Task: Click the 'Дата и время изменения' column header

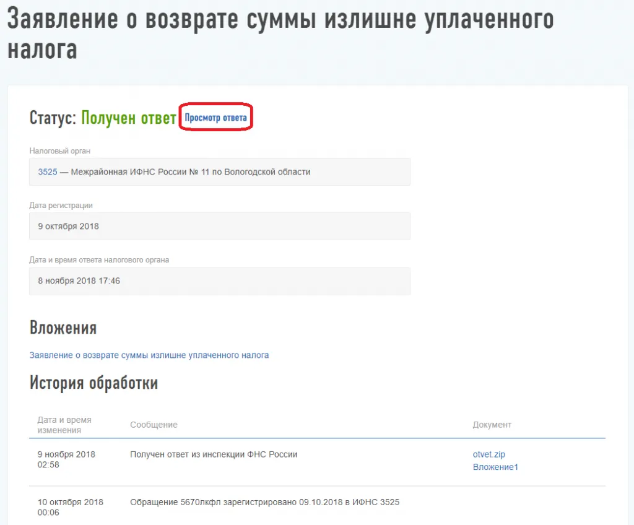Action: click(x=64, y=425)
